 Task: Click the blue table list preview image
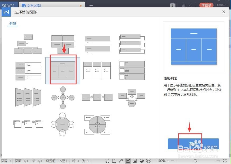point(194,46)
